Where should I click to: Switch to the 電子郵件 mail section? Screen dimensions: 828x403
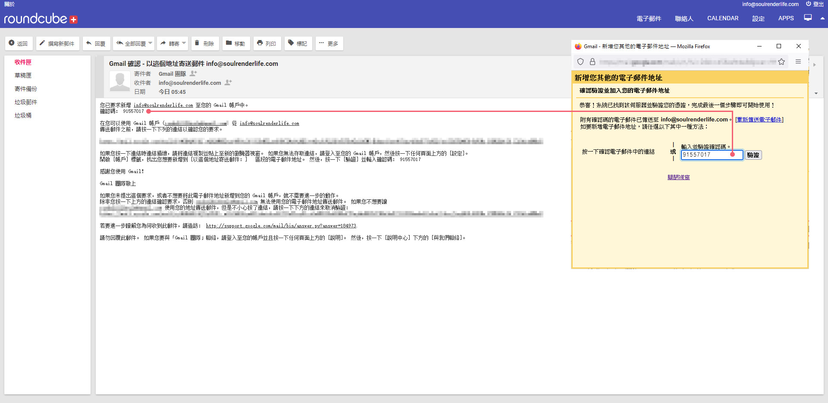pyautogui.click(x=649, y=19)
